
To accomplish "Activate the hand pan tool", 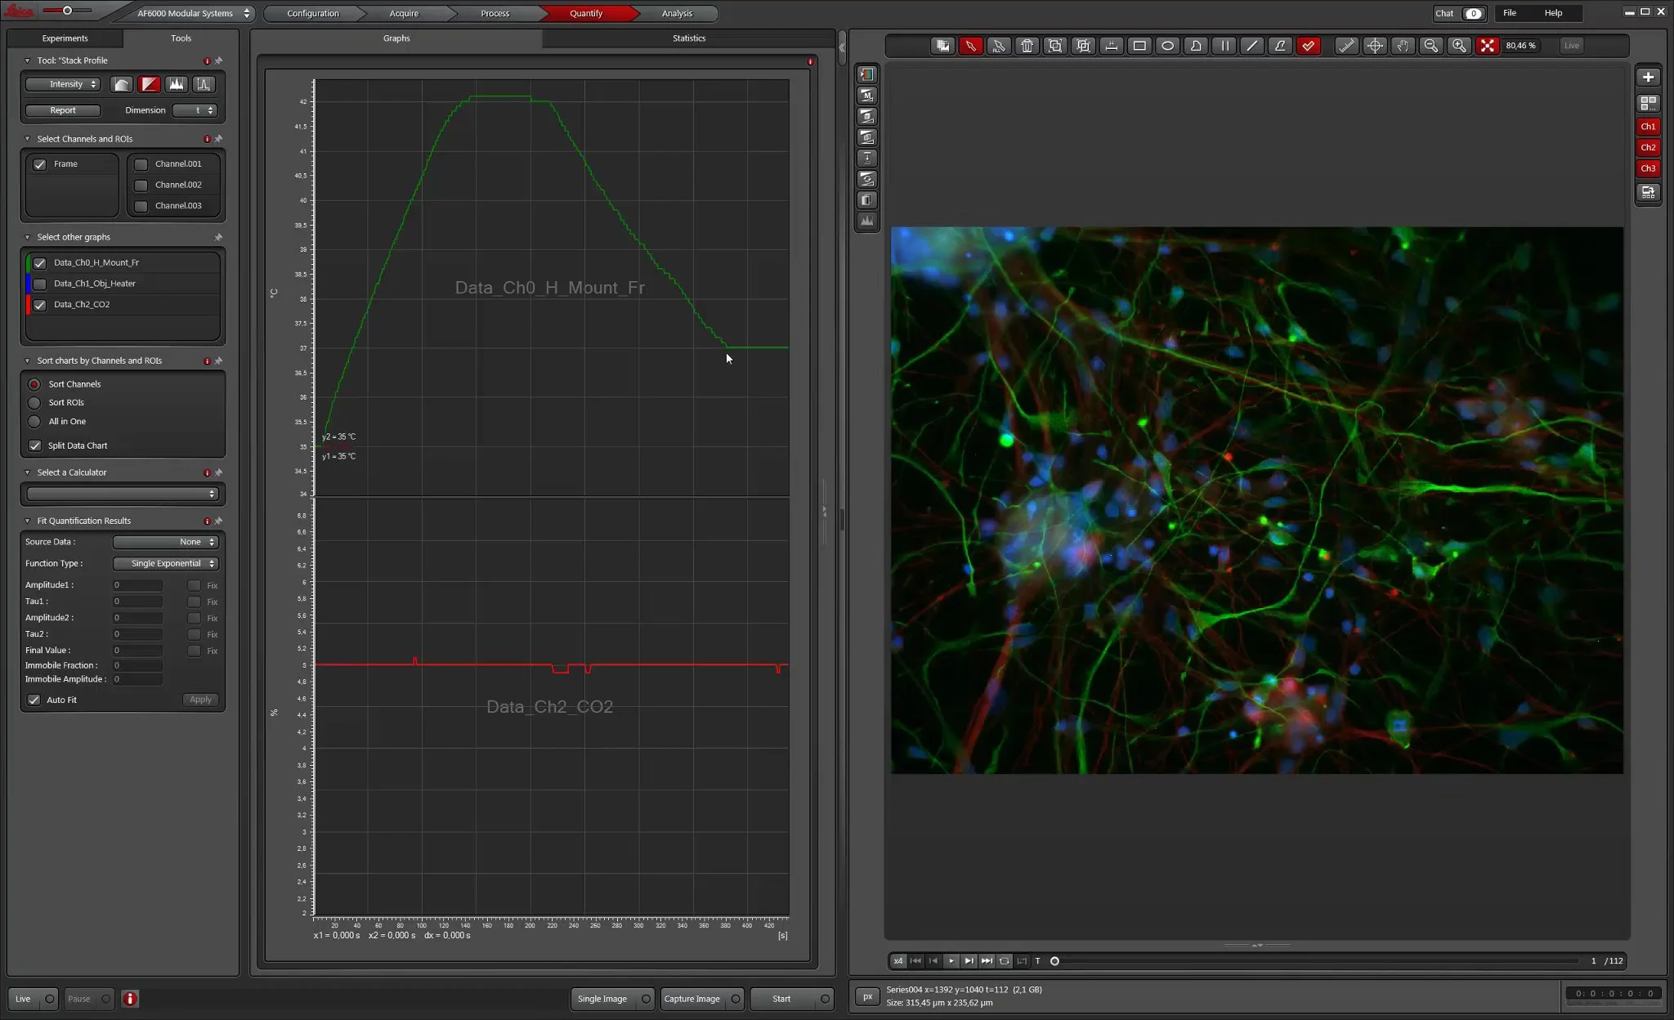I will [1403, 46].
